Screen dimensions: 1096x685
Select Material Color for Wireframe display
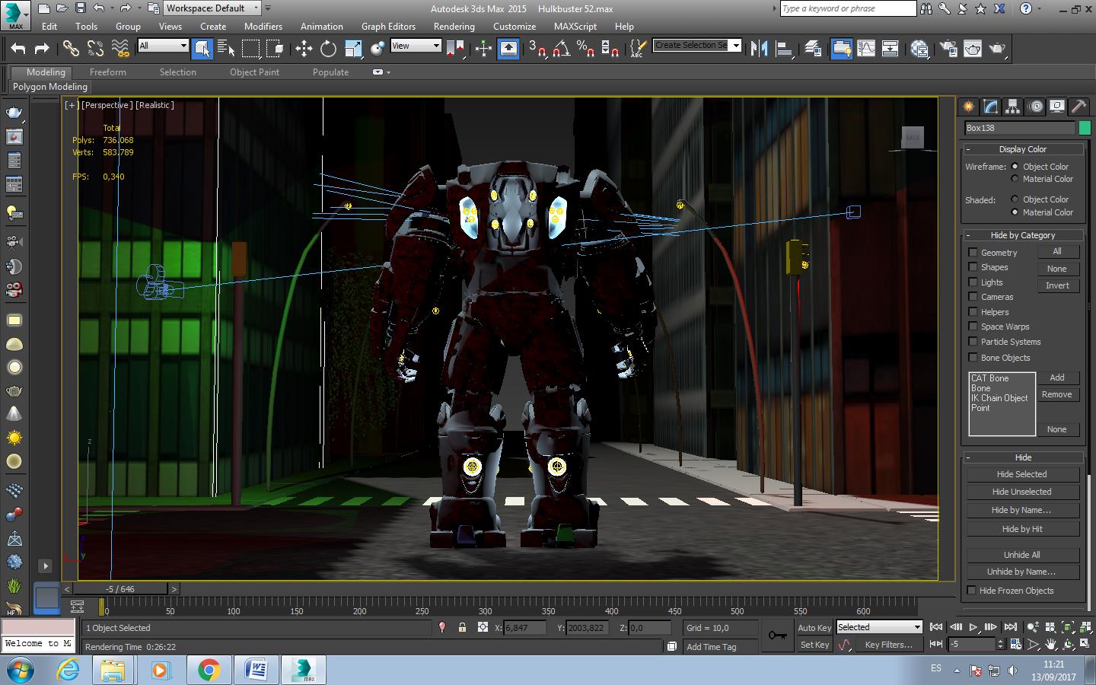[x=1015, y=179]
